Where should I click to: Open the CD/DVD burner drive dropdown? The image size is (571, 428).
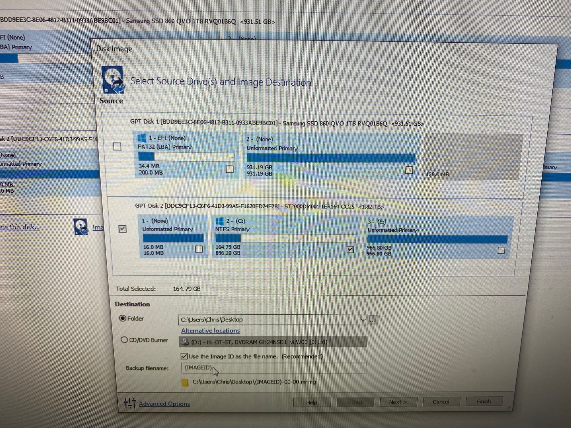pyautogui.click(x=362, y=342)
